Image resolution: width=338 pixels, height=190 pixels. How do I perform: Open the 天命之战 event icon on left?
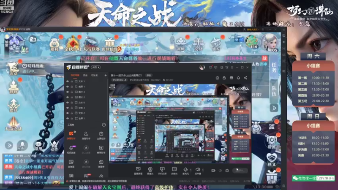(x=14, y=124)
